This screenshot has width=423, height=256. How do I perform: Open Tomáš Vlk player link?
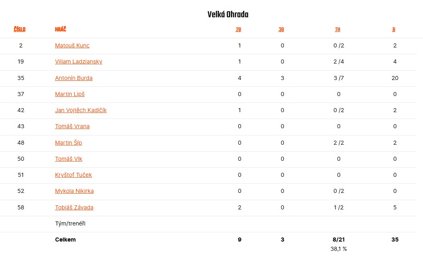coord(68,159)
